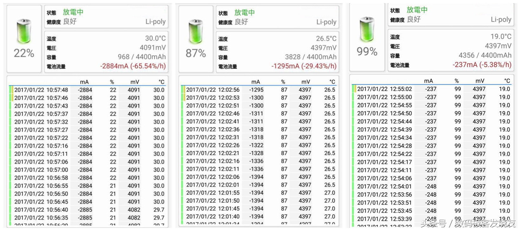This screenshot has width=521, height=231.
Task: Select the -1295mA (-29.43%/h) battery flow value
Action: pos(304,66)
